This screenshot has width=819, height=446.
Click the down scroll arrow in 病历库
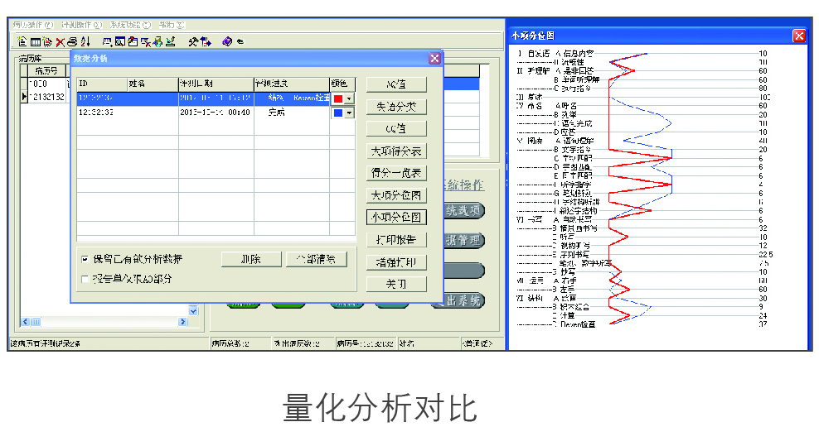pos(193,311)
